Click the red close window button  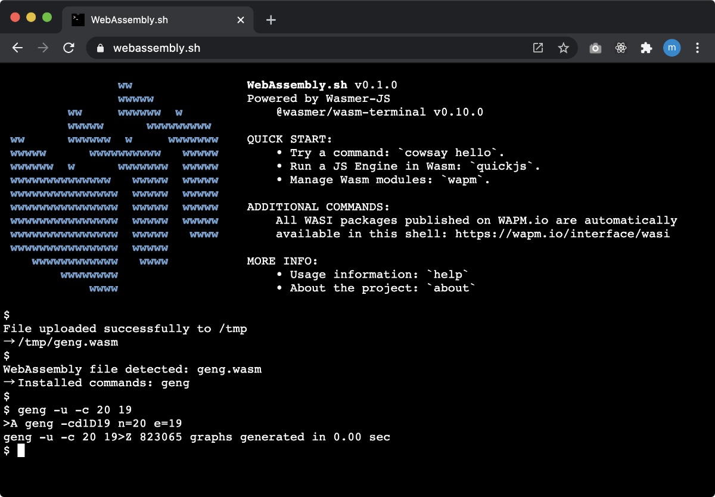[16, 17]
